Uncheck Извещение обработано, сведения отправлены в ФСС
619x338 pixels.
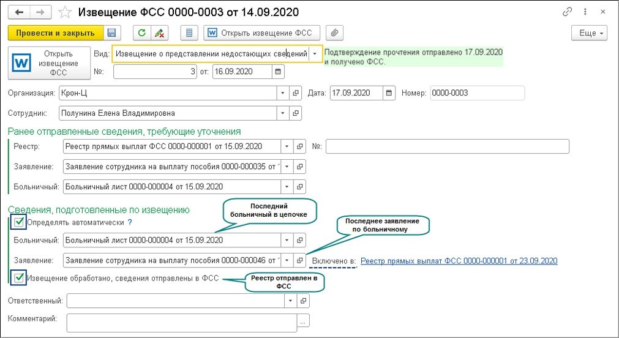pyautogui.click(x=20, y=279)
